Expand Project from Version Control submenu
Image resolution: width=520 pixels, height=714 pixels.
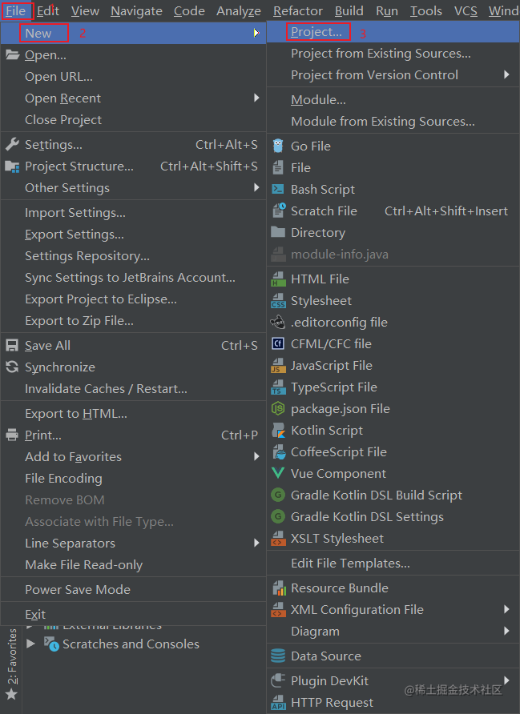393,74
